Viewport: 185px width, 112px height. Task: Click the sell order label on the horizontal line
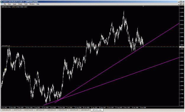[x=6, y=46]
